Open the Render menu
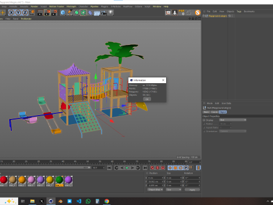The height and width of the screenshot is (205, 273). tap(34, 6)
